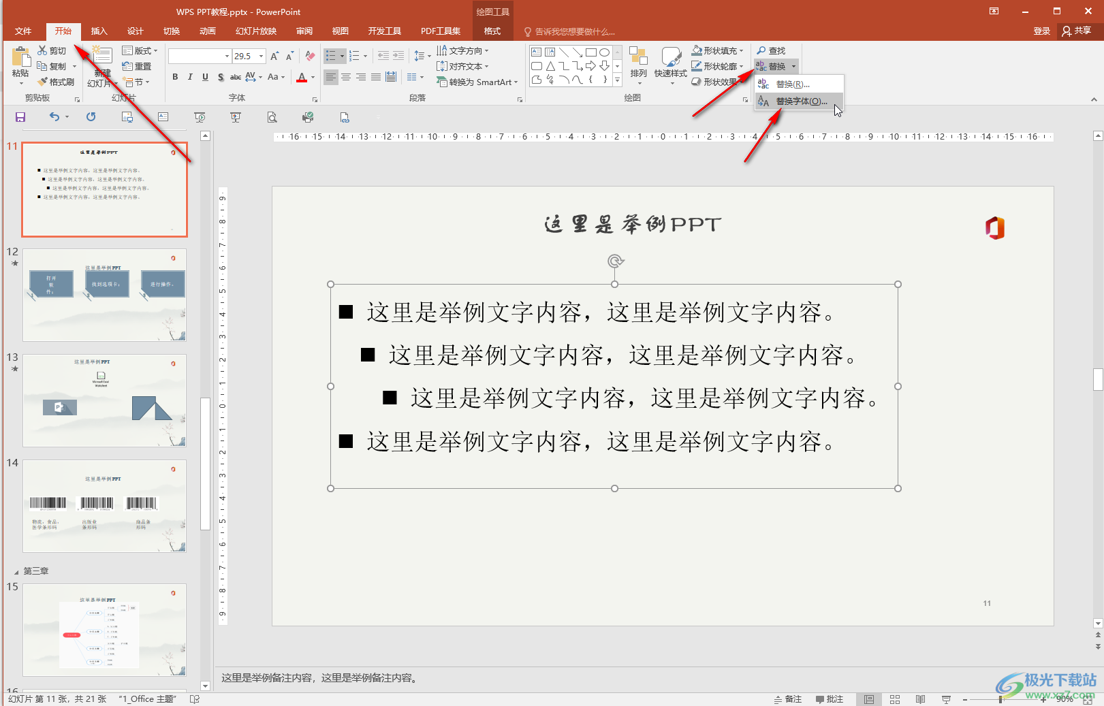Click the rotation handle above text box
This screenshot has width=1104, height=706.
pyautogui.click(x=615, y=261)
